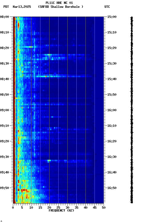The image size is (143, 224).
Task: Click the 15:00 UTC time label
Action: (112, 17)
